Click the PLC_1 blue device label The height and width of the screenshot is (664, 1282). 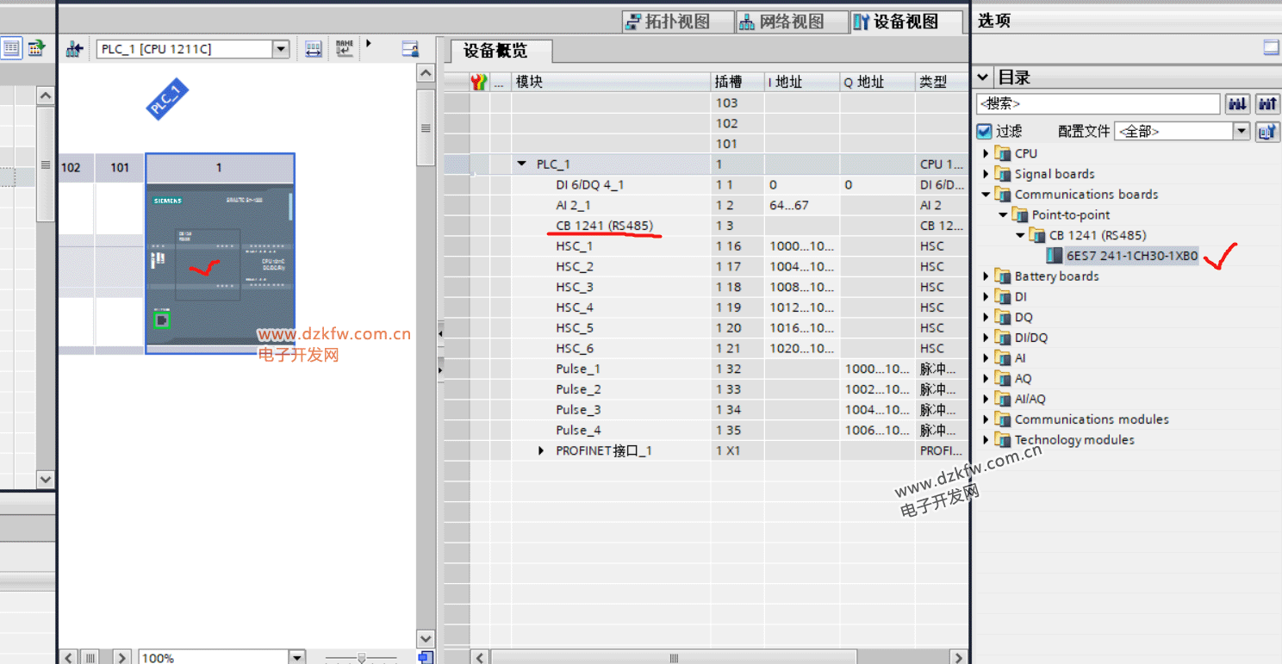pyautogui.click(x=167, y=99)
